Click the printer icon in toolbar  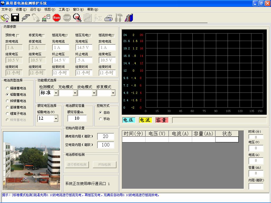coord(109,18)
